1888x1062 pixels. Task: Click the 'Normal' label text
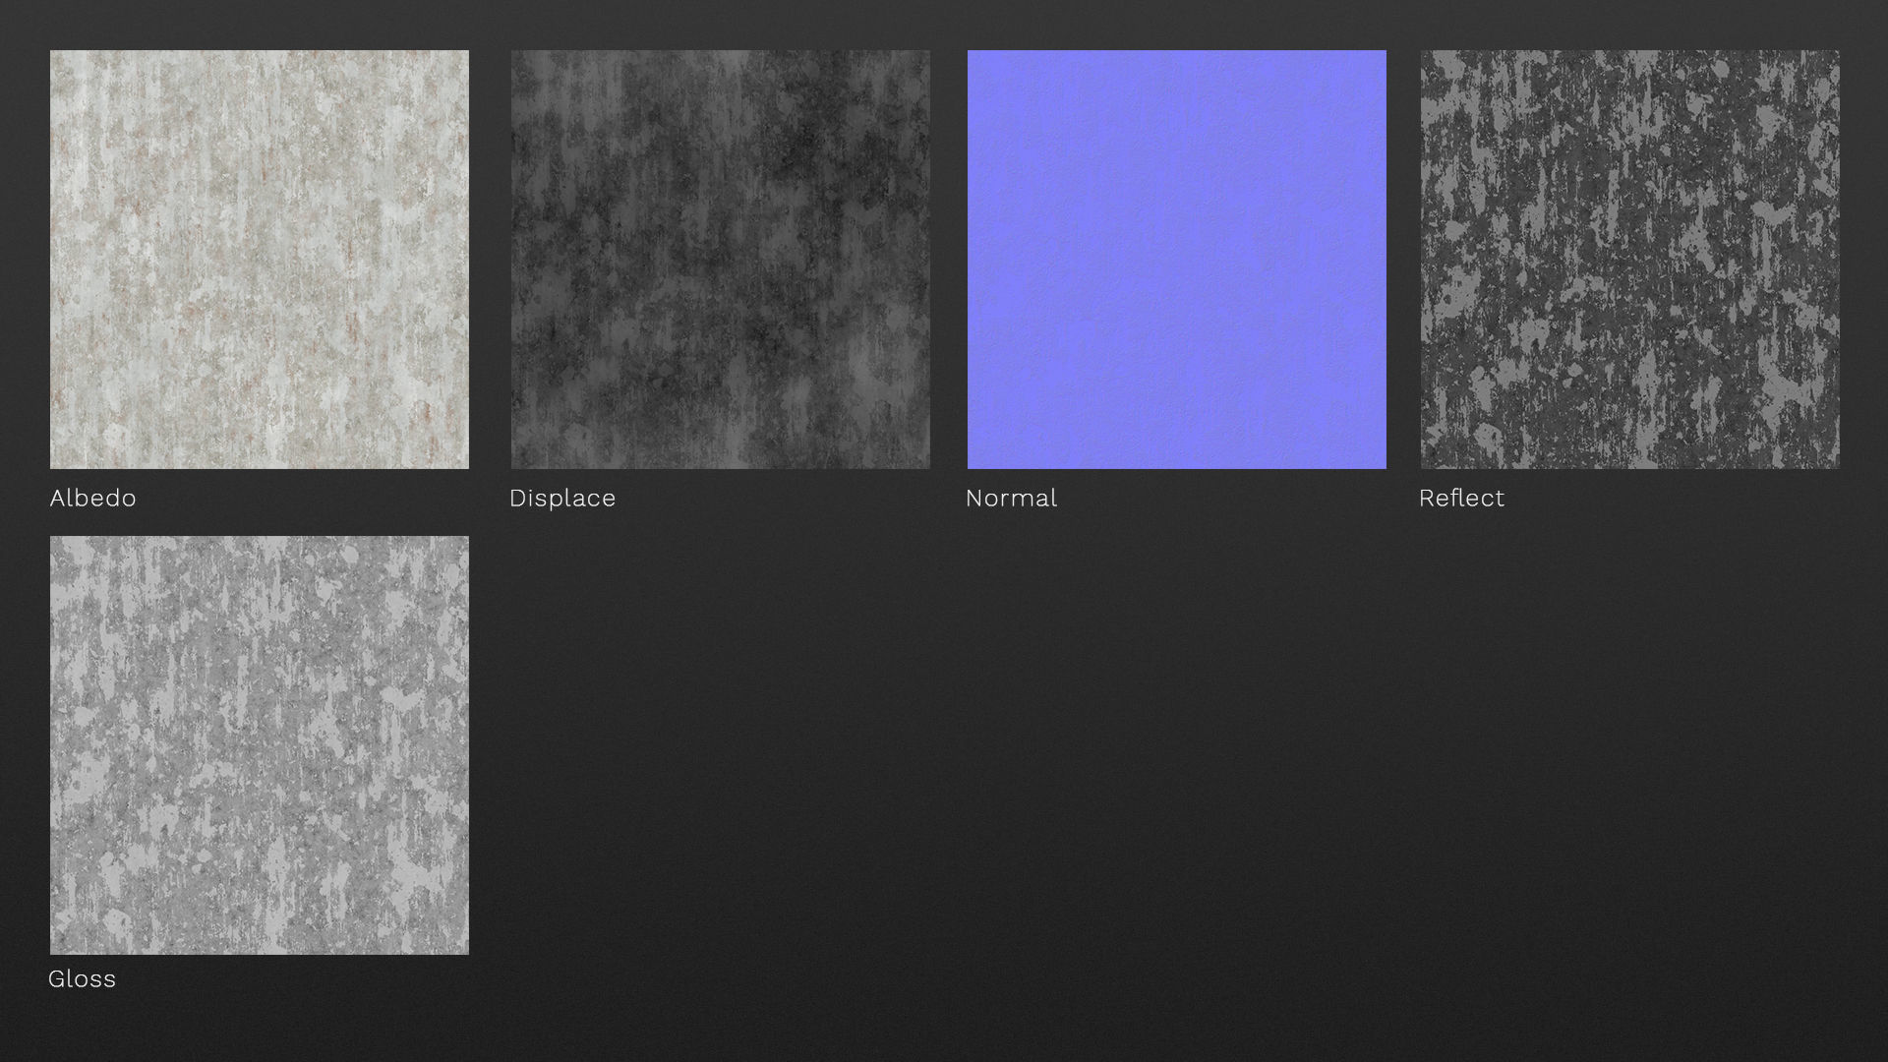(x=1012, y=499)
